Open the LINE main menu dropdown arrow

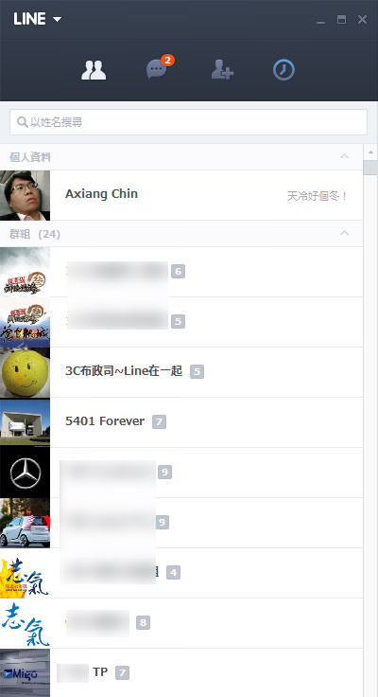(x=57, y=19)
